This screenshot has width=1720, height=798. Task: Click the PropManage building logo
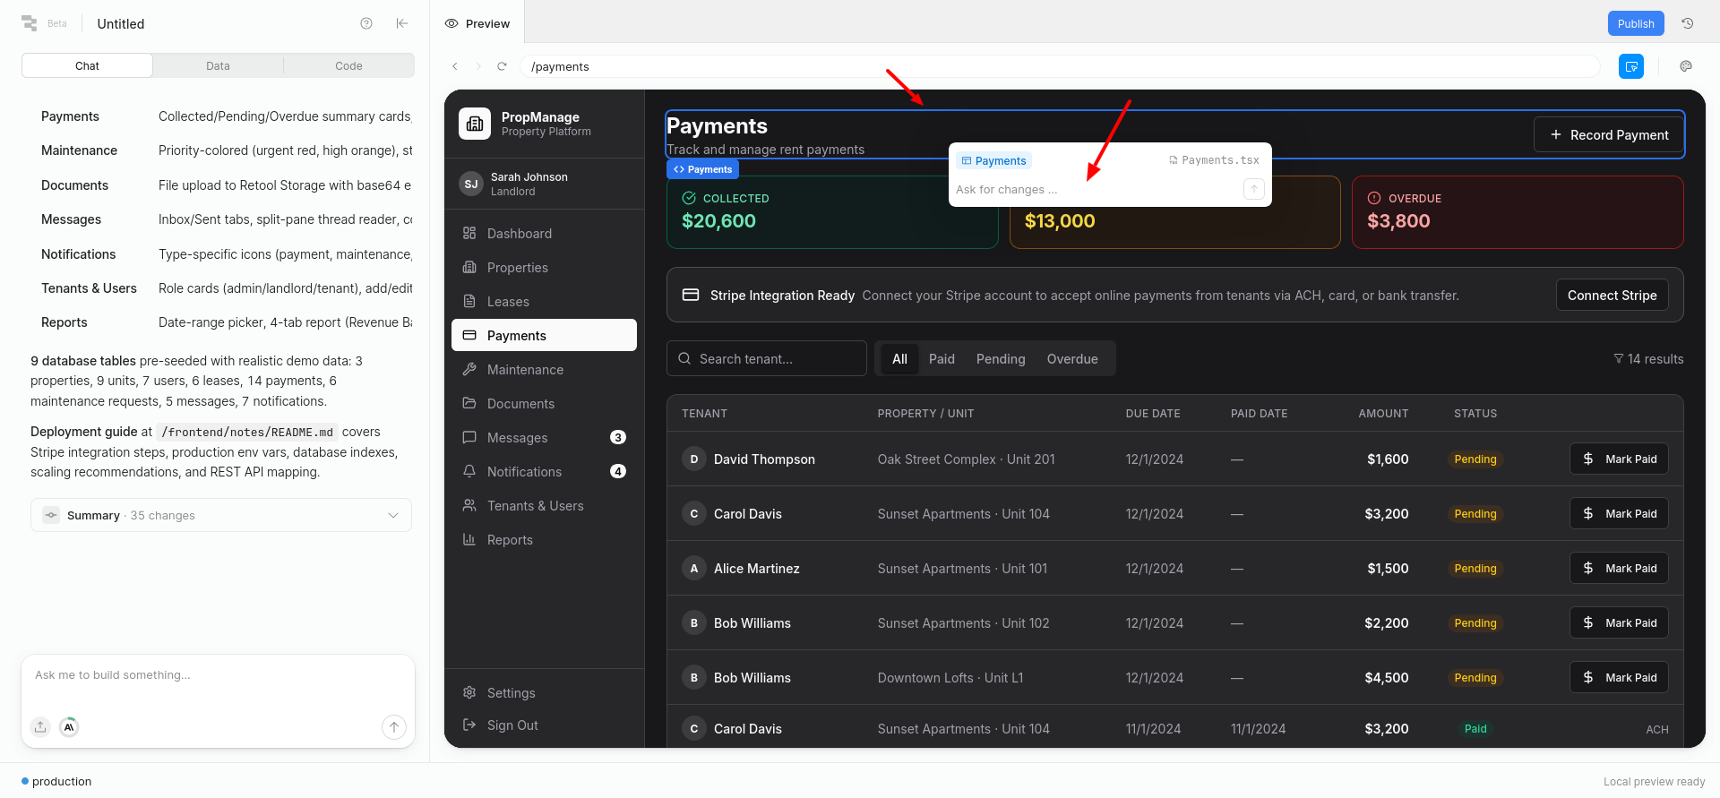click(x=475, y=124)
